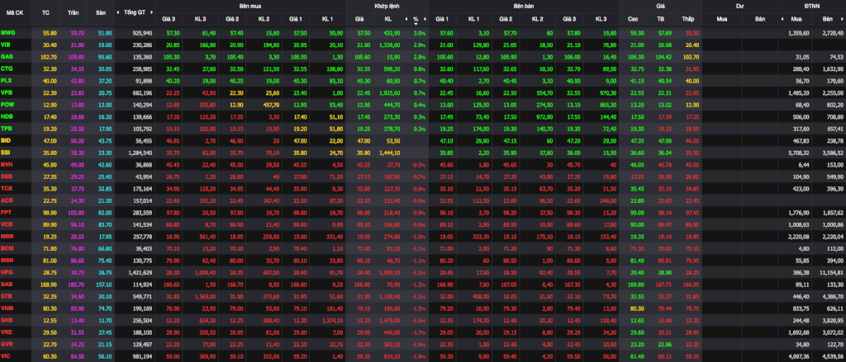
Task: Open the VIC stock symbol
Action: click(6, 355)
